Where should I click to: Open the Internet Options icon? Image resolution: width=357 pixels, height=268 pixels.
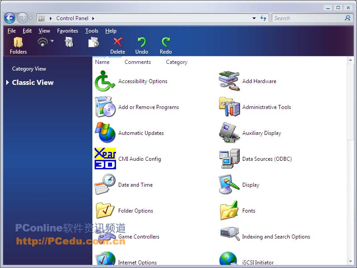[x=105, y=259]
